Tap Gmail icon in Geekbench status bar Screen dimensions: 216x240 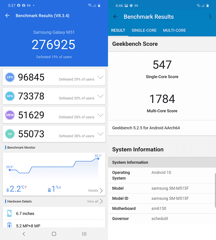(136, 6)
